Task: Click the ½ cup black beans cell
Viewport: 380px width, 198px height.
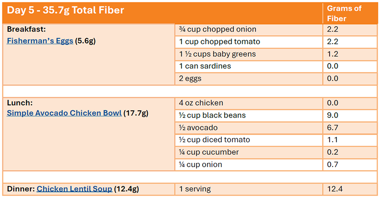Action: click(x=211, y=115)
